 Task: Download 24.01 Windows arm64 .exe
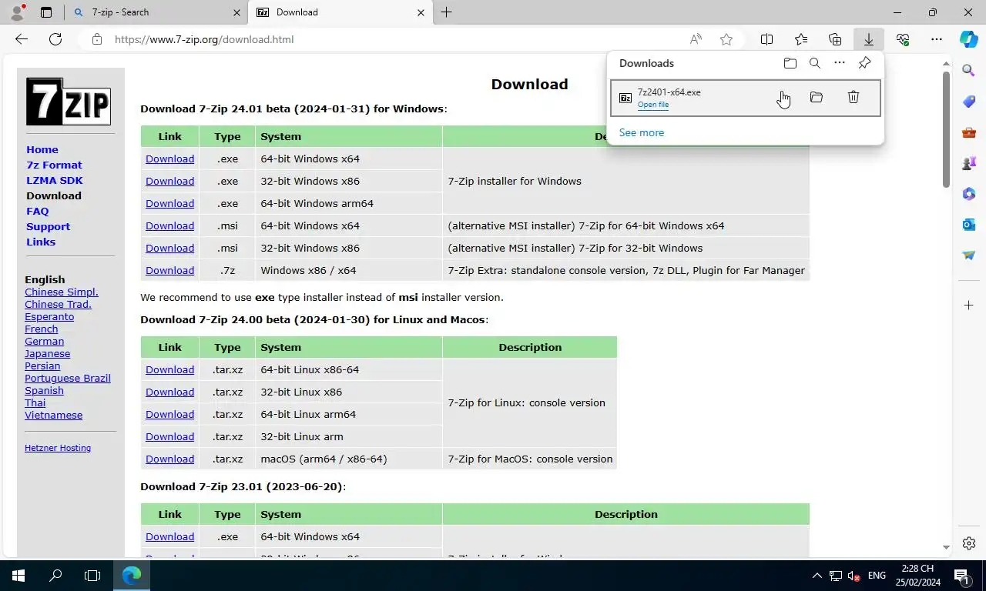[x=169, y=203]
